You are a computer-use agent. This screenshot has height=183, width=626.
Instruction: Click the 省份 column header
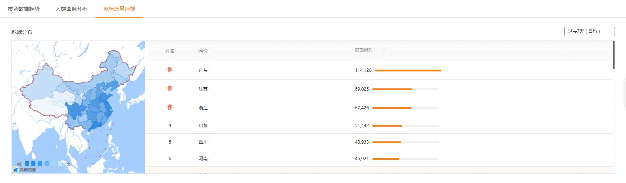203,51
